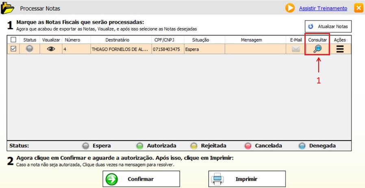This screenshot has width=365, height=188.
Task: Toggle the select-all checkbox in table header
Action: click(13, 40)
